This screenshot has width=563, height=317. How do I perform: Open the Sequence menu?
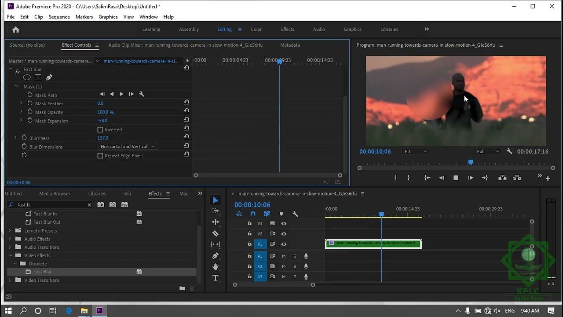59,17
